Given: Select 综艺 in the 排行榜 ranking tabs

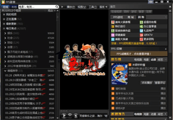Looking at the screenshot, I should point(160,60).
